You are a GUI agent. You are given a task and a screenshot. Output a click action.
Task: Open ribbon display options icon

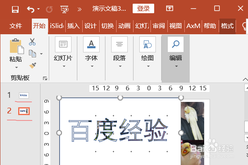169,8
